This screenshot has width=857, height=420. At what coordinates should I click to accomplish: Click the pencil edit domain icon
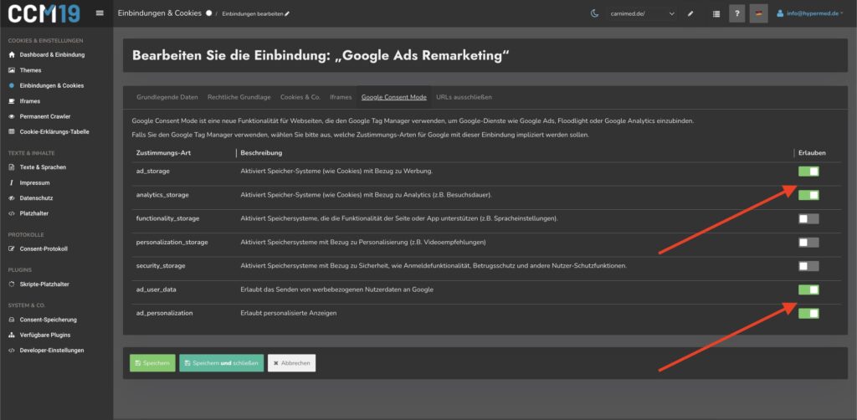coord(690,13)
